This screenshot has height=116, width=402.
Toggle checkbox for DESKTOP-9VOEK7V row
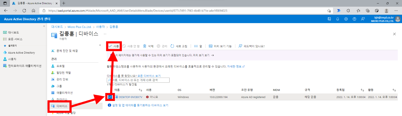click(110, 97)
